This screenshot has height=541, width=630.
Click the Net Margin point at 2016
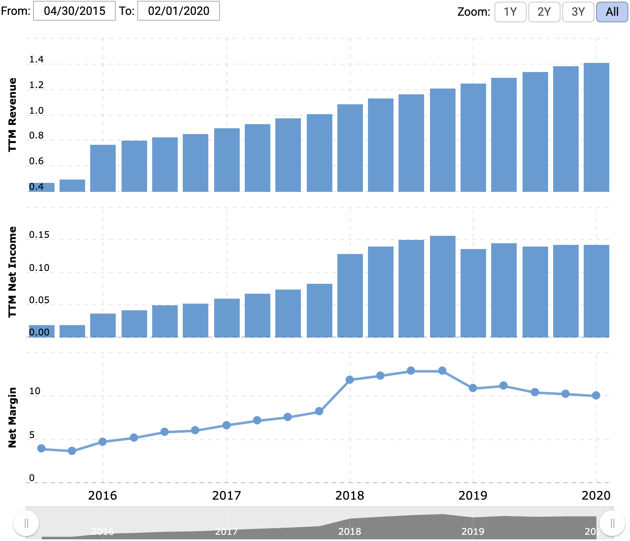click(103, 442)
